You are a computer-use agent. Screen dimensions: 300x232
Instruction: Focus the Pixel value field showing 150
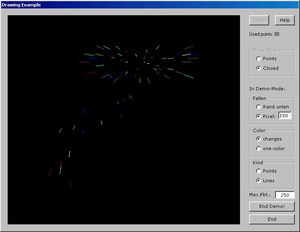(285, 116)
